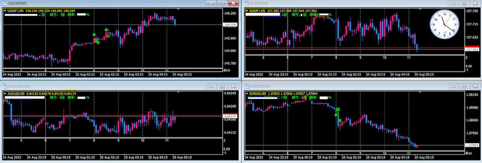Expand the yellow triangle beside EURUSD,M5 label
Image resolution: width=482 pixels, height=163 pixels.
pos(247,94)
